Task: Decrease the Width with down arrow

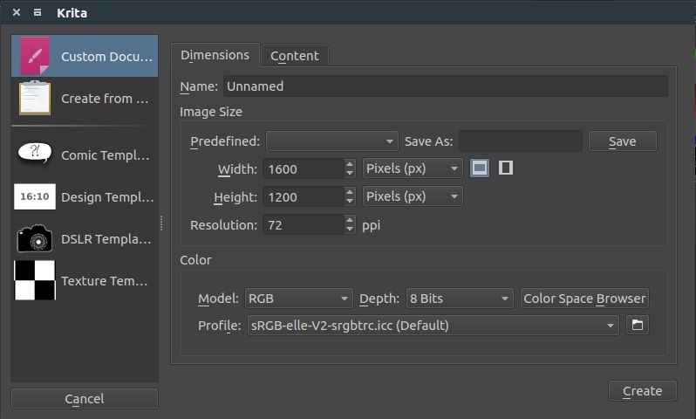Action: coord(350,174)
